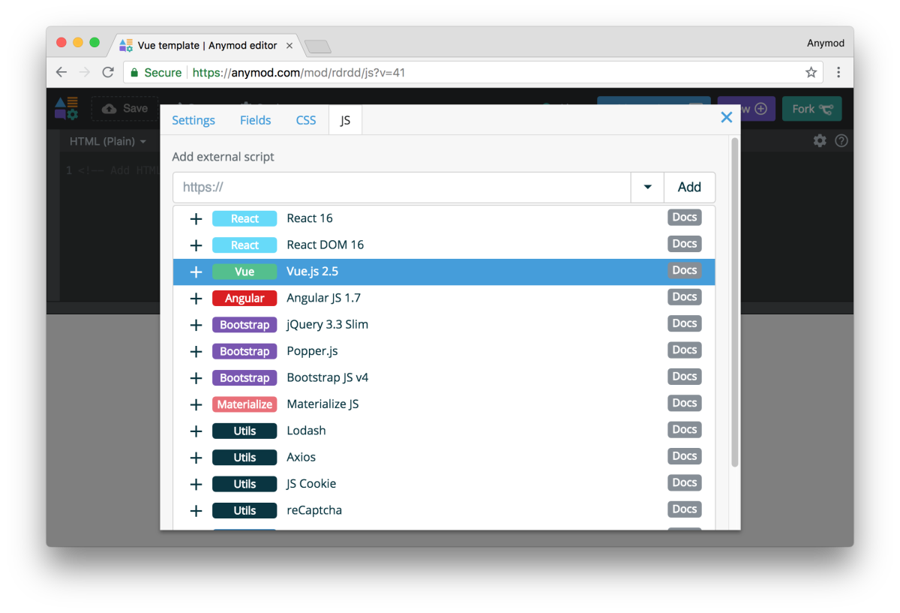Go back in browser history
The width and height of the screenshot is (900, 613).
(61, 73)
